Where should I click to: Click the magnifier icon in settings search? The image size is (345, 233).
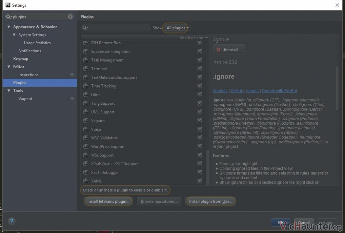pos(9,17)
